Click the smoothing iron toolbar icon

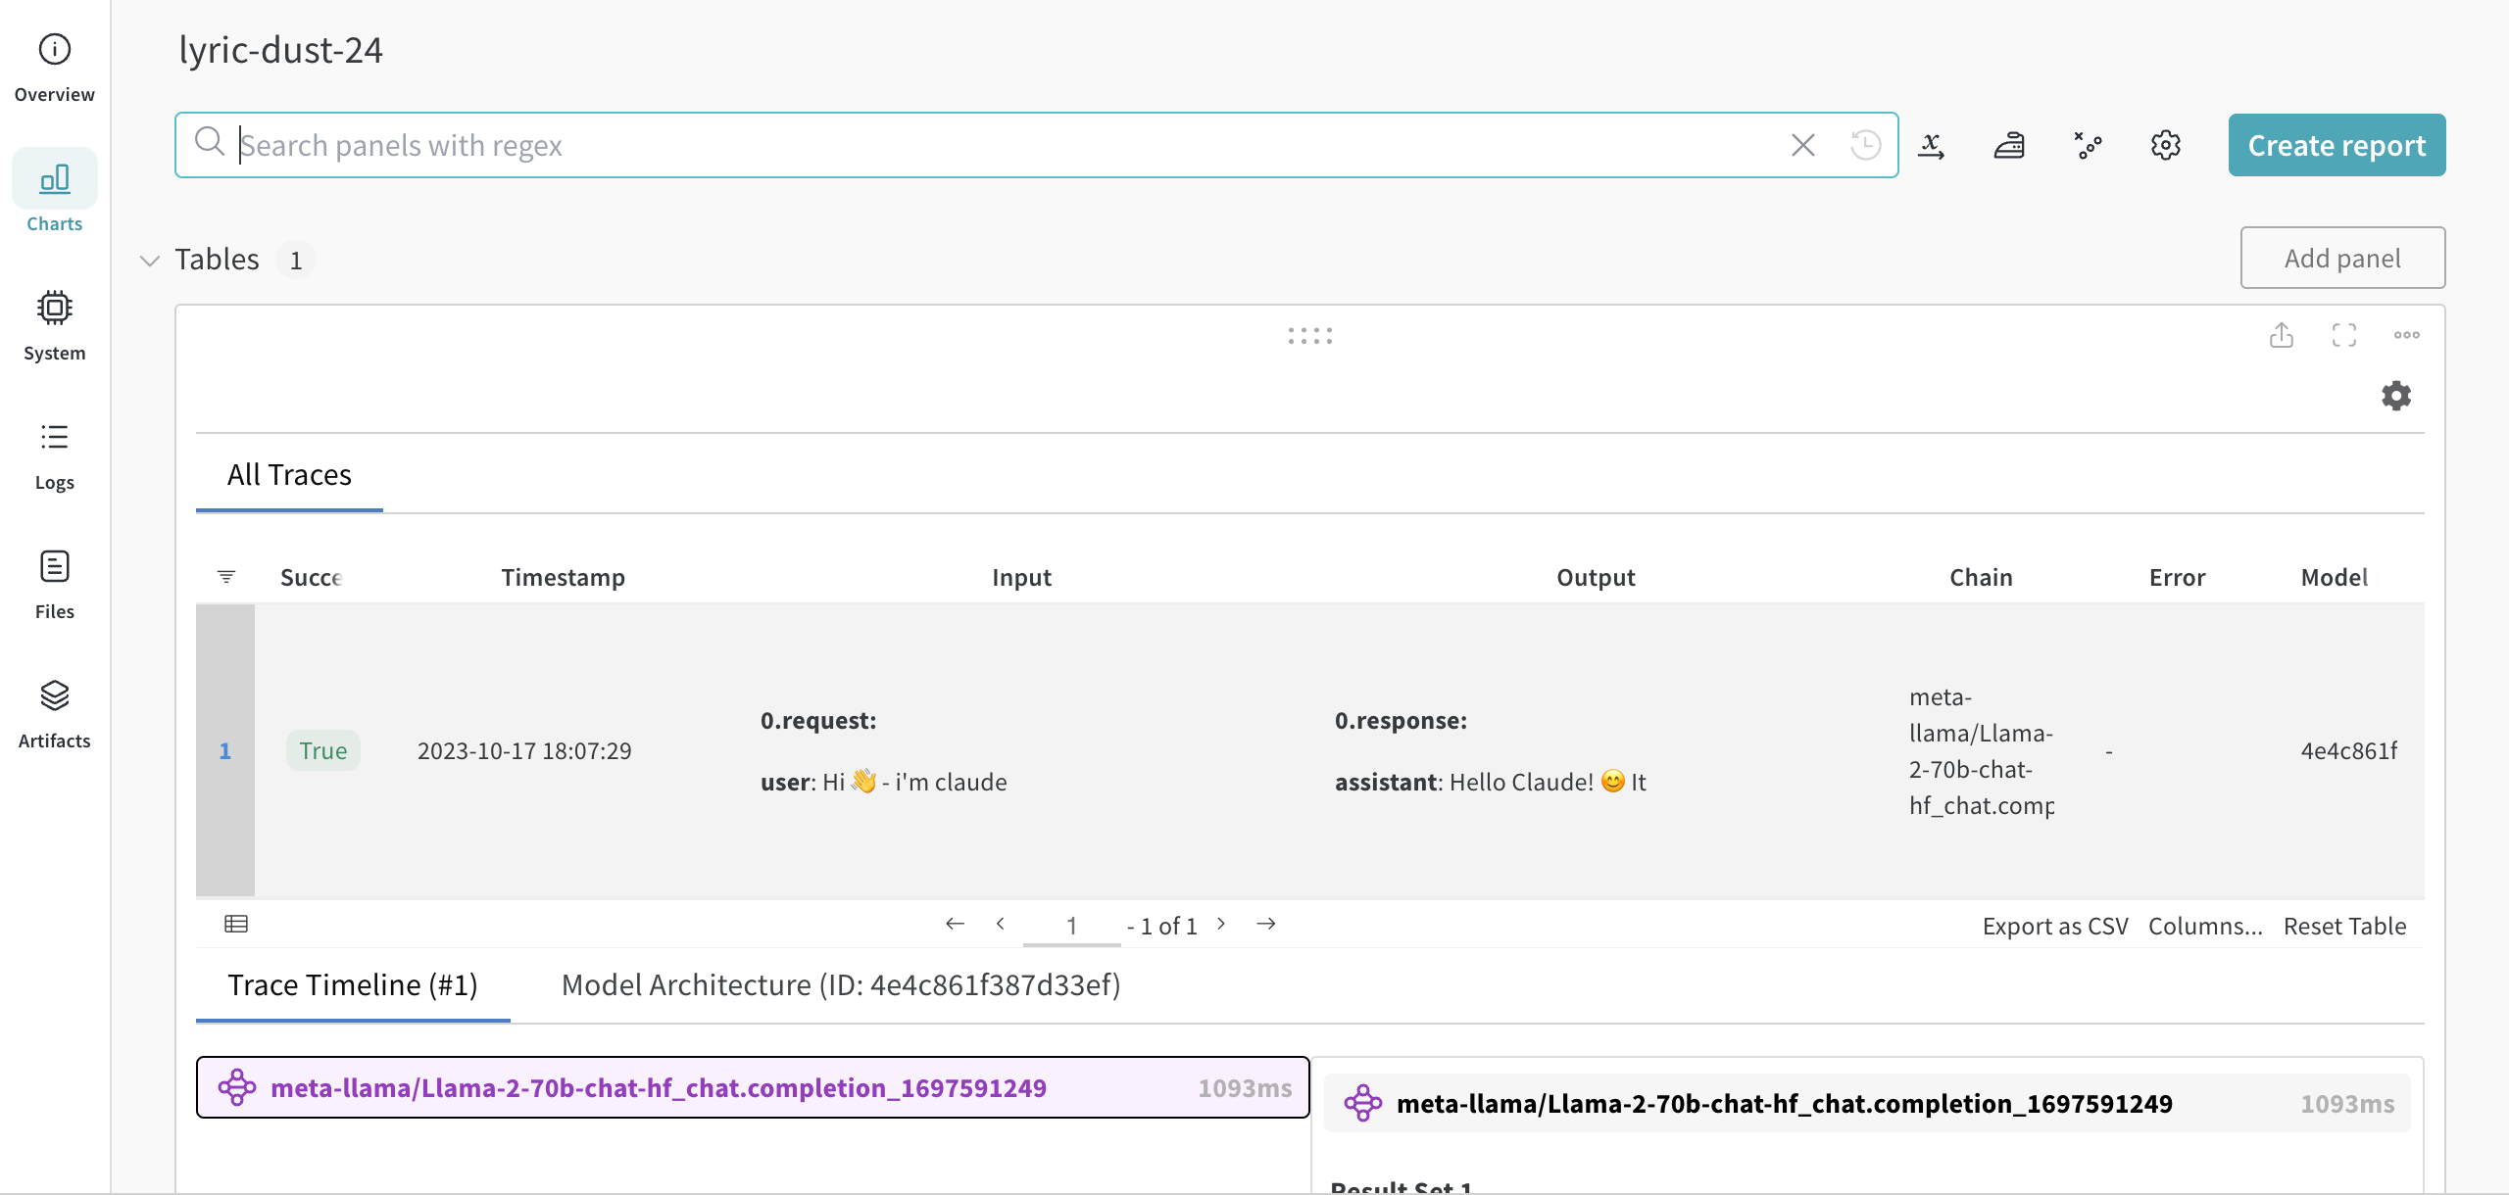pos(2009,145)
